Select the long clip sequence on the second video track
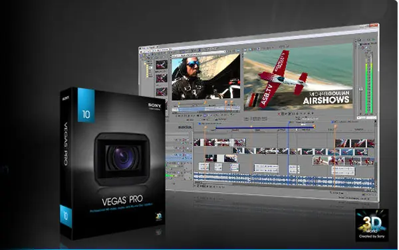The image size is (399, 250). [300, 151]
